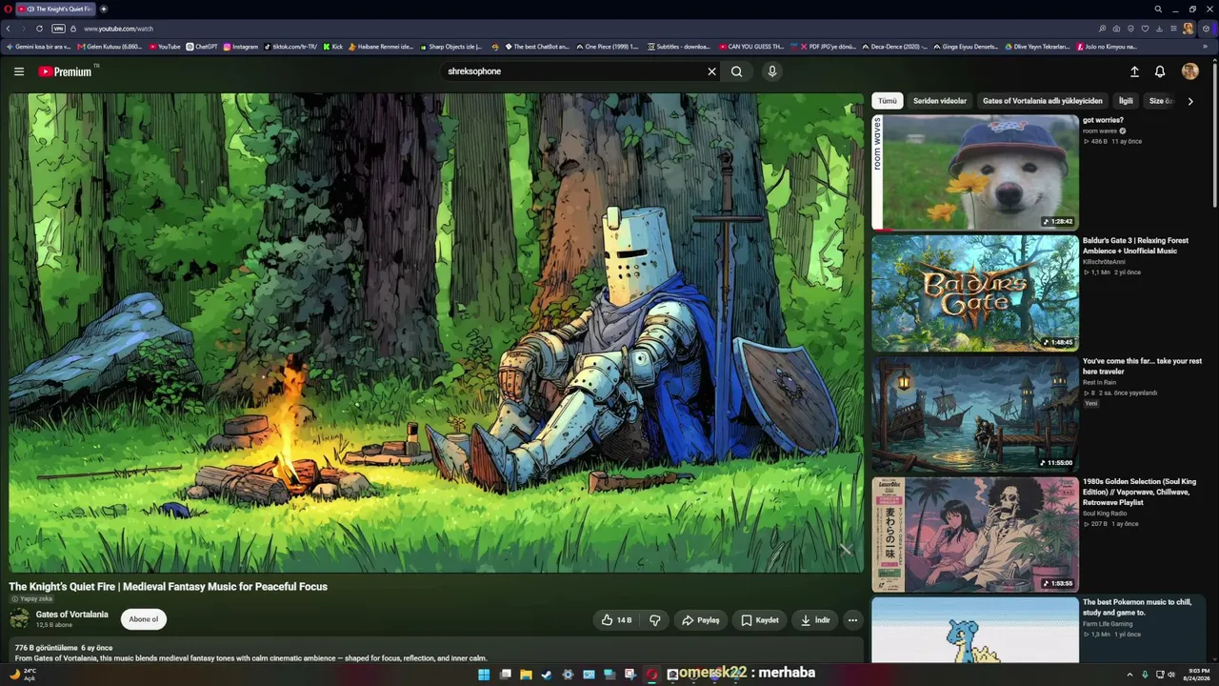1219x686 pixels.
Task: Open Opera tab search magnifier
Action: [1158, 9]
